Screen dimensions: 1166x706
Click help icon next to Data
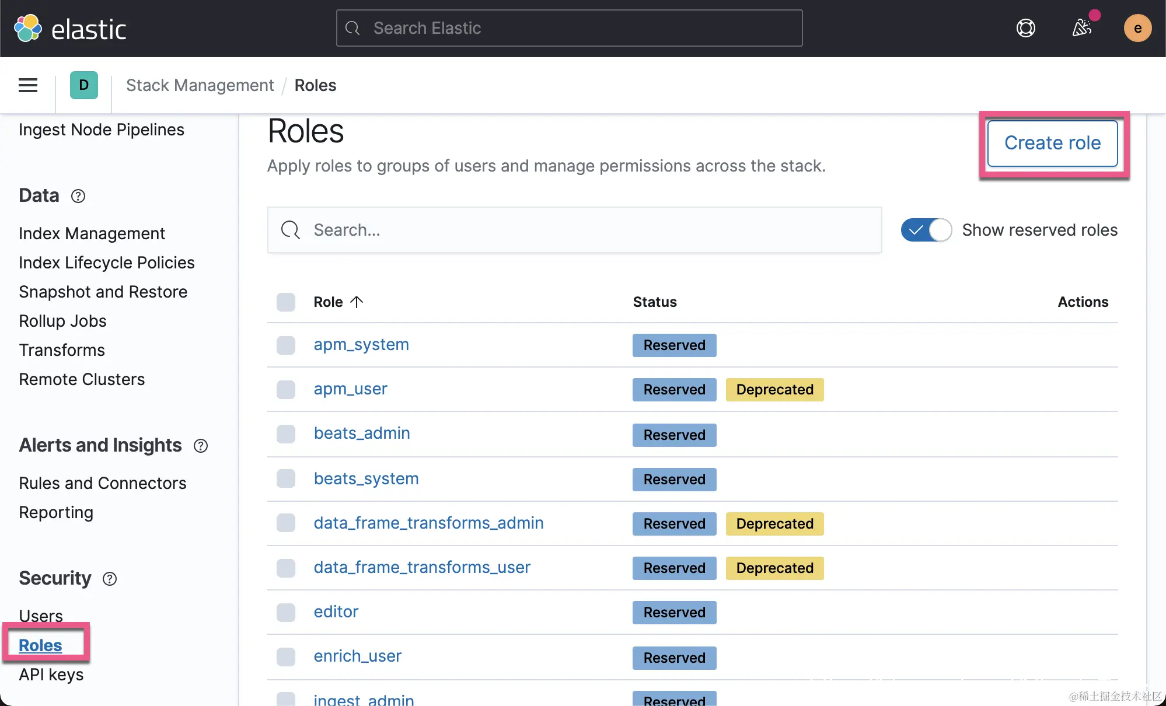78,196
